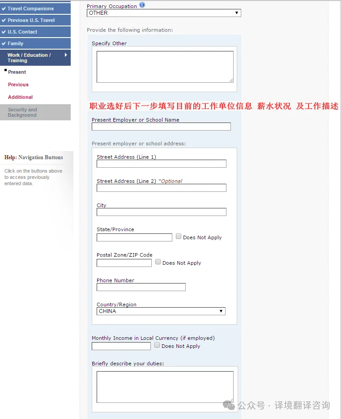Click the Present Employer or School Name field
The width and height of the screenshot is (341, 419).
161,127
